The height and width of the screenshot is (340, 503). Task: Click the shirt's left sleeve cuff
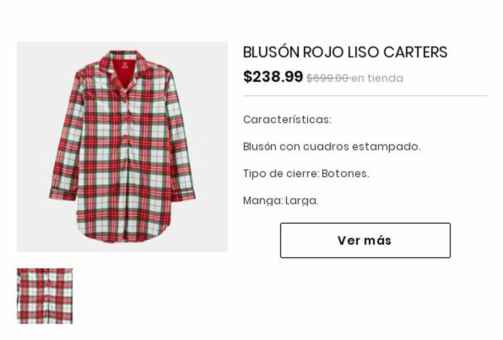click(x=63, y=194)
